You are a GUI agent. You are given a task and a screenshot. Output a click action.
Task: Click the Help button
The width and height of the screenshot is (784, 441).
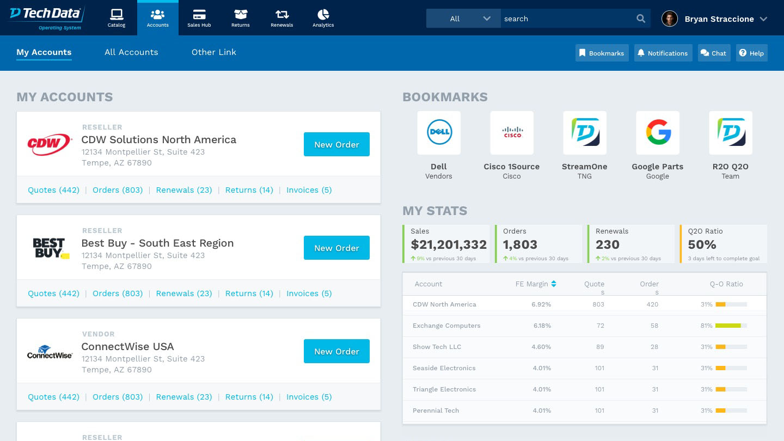coord(752,53)
